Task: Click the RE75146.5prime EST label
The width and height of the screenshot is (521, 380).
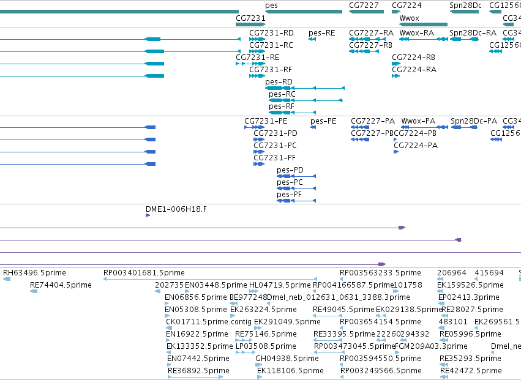Action: (266, 335)
